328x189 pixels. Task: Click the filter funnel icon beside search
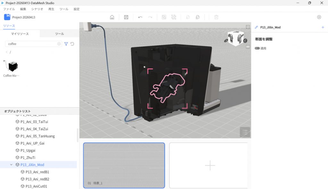click(66, 44)
